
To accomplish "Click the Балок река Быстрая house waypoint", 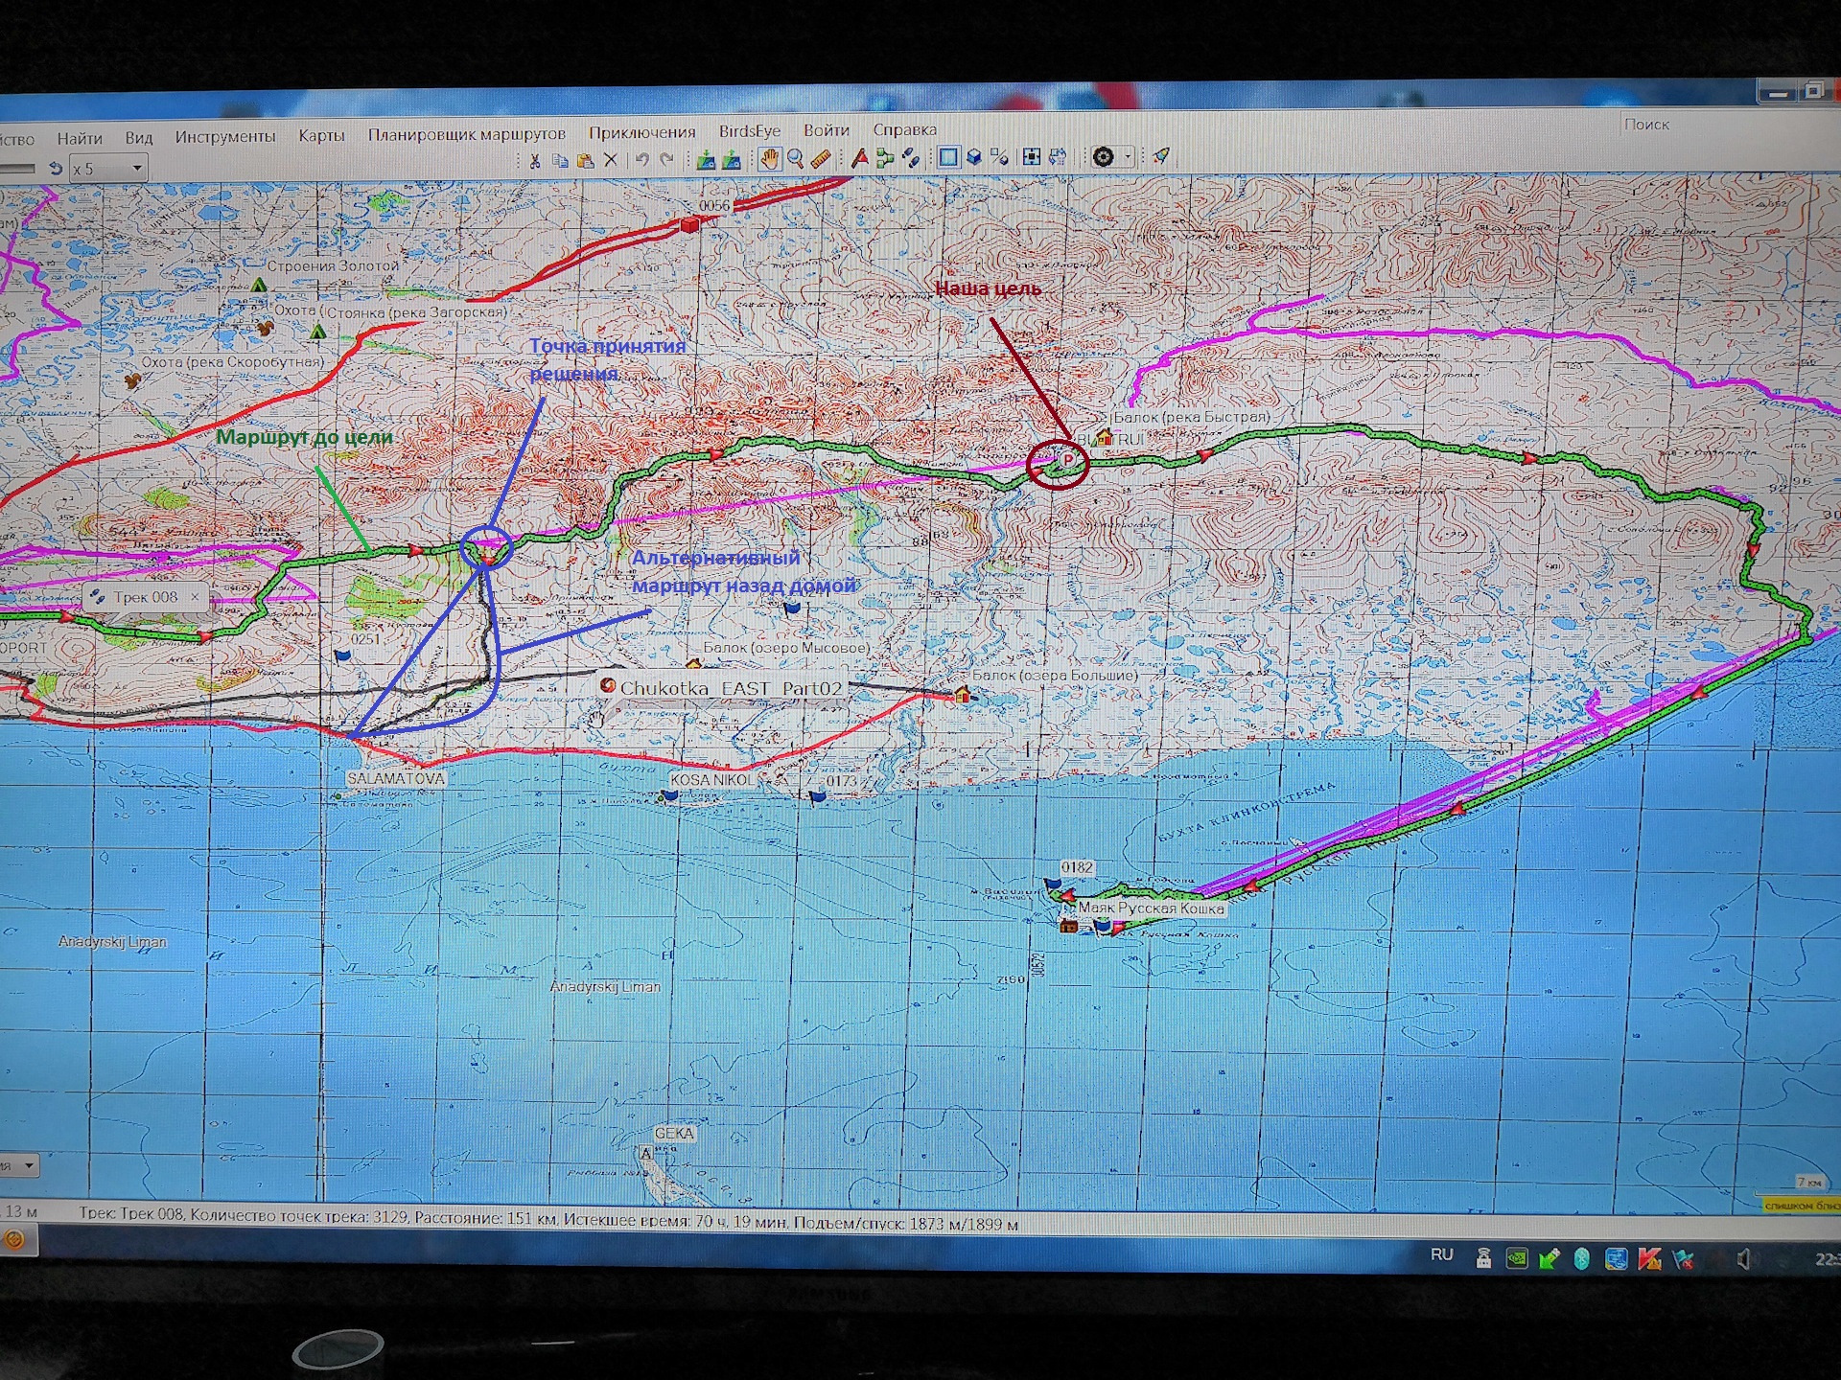I will coord(1105,438).
